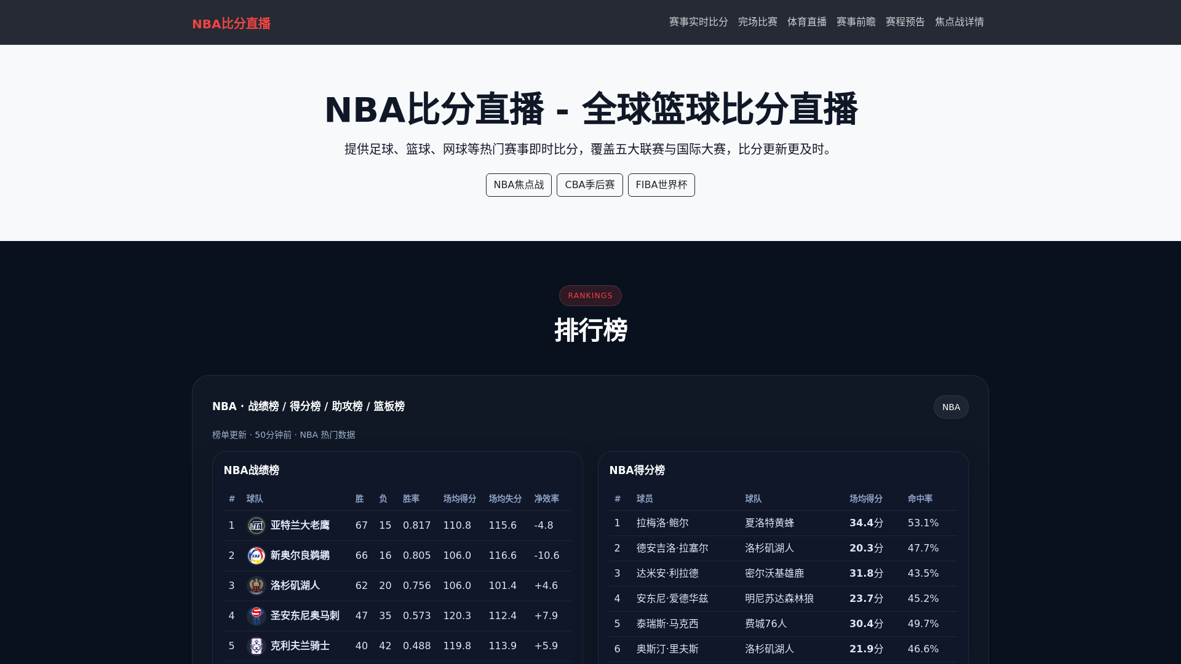Click the NBA战绩榜 heading
This screenshot has width=1181, height=664.
[252, 470]
